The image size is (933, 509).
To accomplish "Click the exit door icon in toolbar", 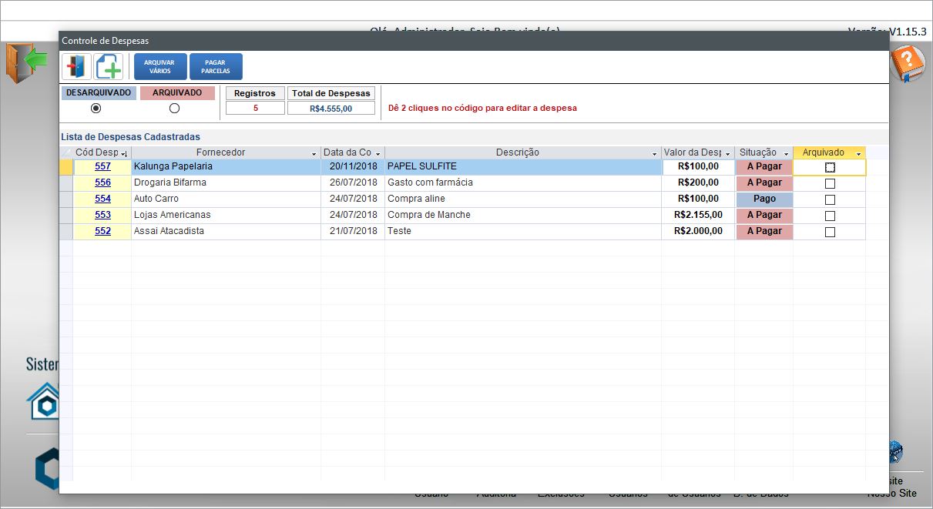I will pos(76,67).
